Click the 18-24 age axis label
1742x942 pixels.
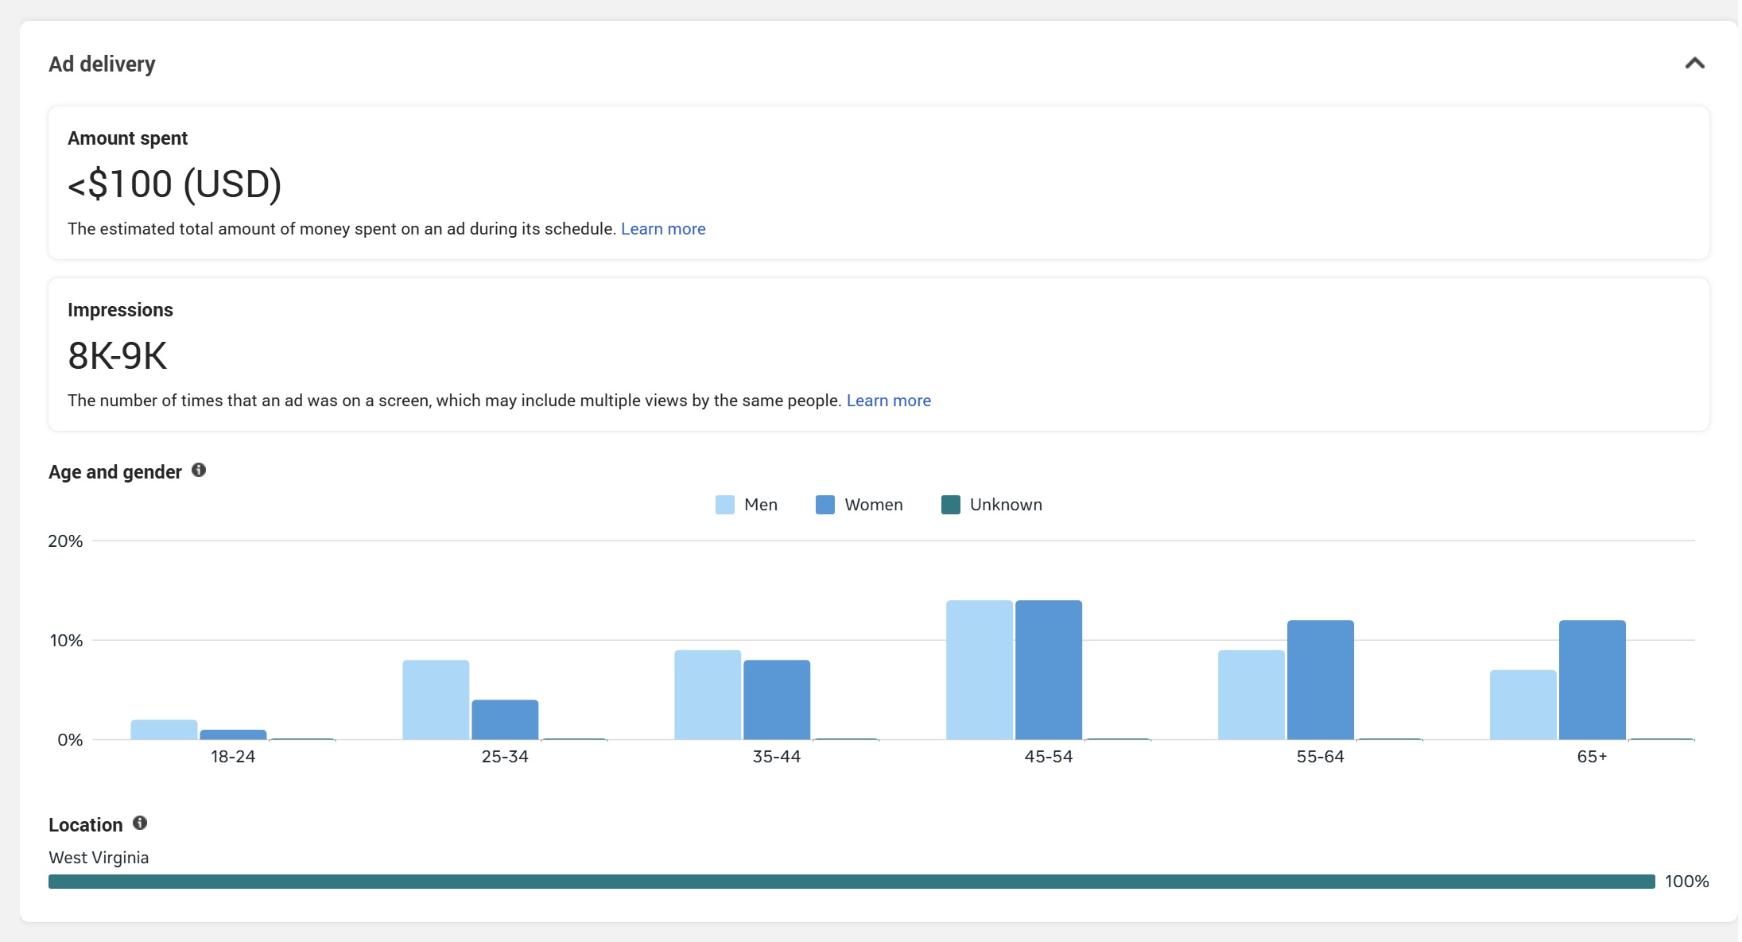[233, 756]
